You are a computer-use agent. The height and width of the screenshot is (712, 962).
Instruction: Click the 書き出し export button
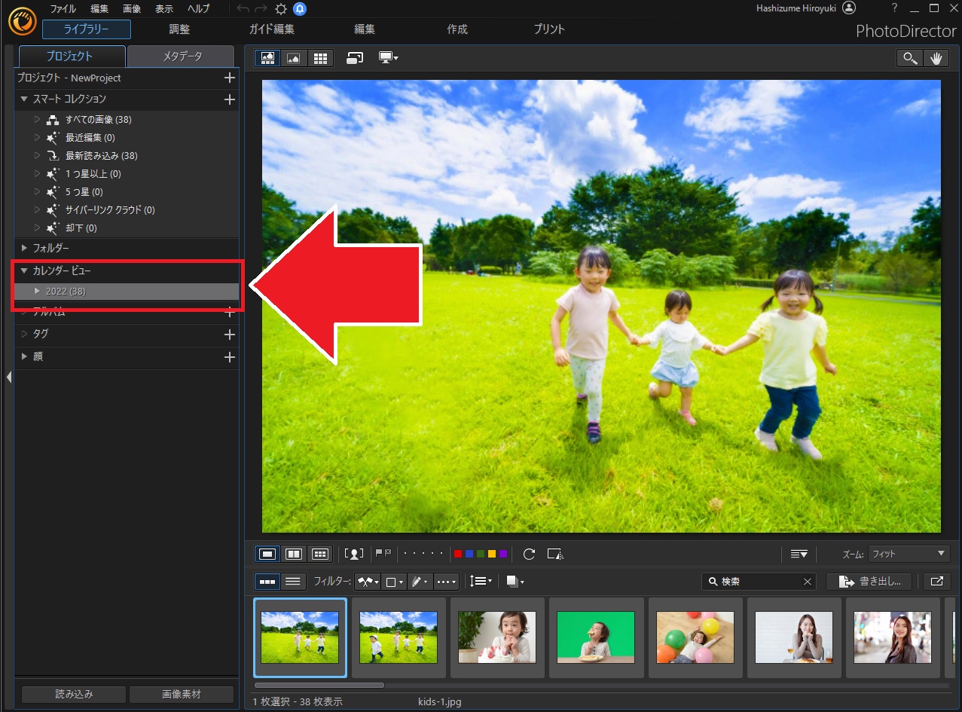(x=869, y=581)
